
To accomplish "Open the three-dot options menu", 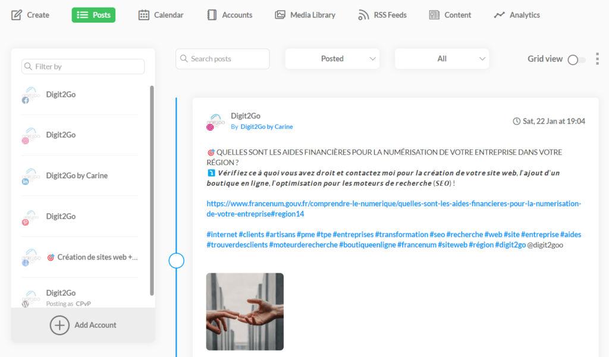I will [597, 58].
